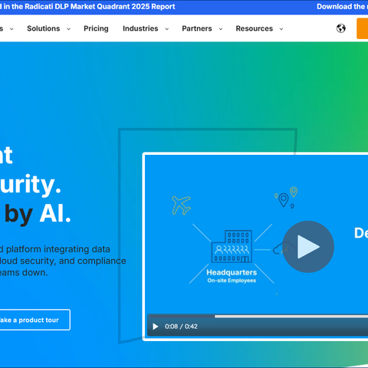Screen dimensions: 368x368
Task: Open the Industries menu
Action: pyautogui.click(x=140, y=28)
